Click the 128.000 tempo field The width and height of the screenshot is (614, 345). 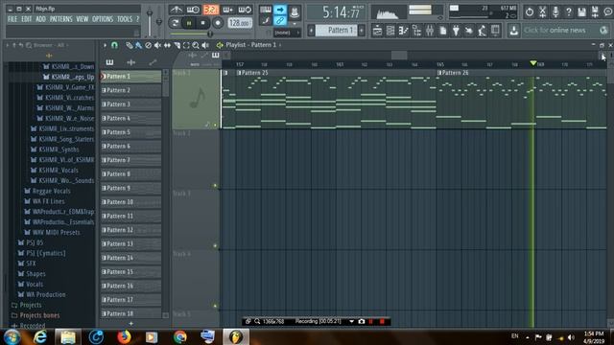tap(239, 23)
